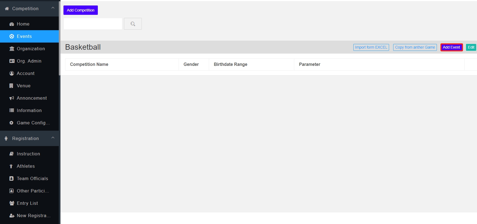Image resolution: width=477 pixels, height=224 pixels.
Task: Open the Events menu item
Action: (24, 36)
